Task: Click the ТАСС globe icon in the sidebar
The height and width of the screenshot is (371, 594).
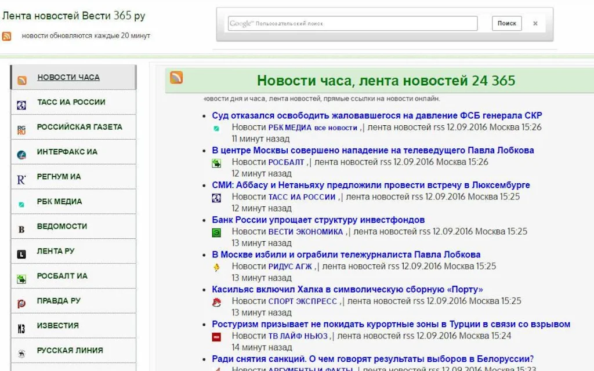Action: point(21,105)
